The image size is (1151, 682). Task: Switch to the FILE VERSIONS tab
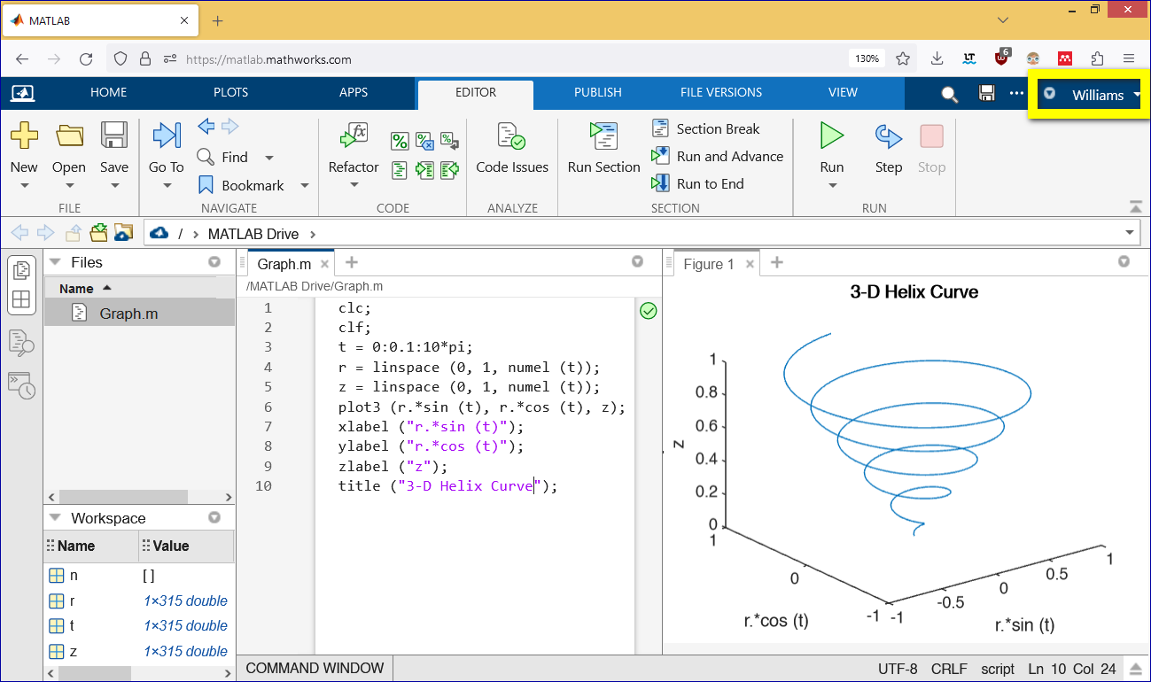point(721,92)
